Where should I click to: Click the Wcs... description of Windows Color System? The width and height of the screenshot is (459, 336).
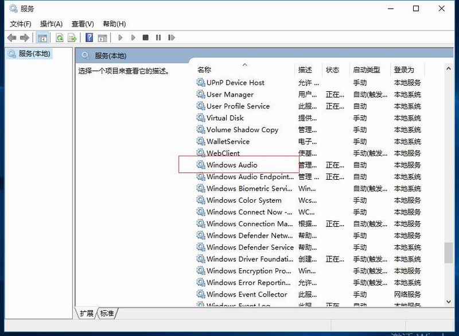308,200
